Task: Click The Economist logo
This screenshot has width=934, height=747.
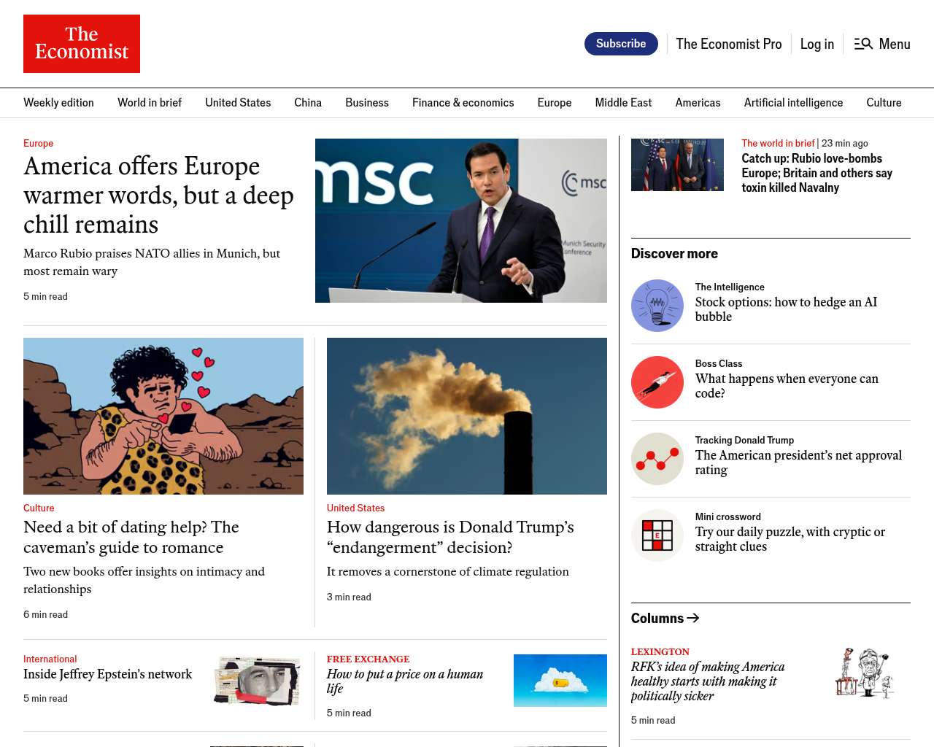Action: pyautogui.click(x=82, y=44)
